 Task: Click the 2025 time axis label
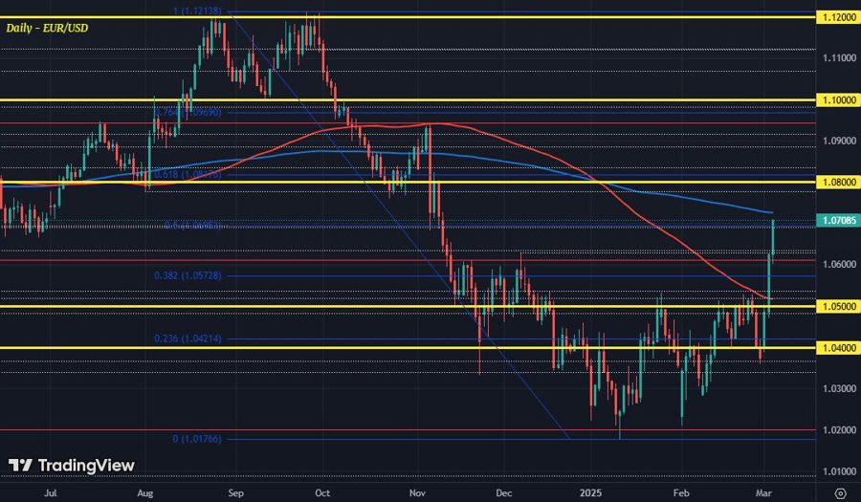click(592, 492)
